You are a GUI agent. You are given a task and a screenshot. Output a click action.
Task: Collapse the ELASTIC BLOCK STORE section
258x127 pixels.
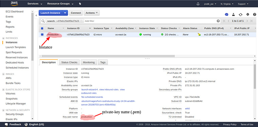pyautogui.click(x=3, y=90)
